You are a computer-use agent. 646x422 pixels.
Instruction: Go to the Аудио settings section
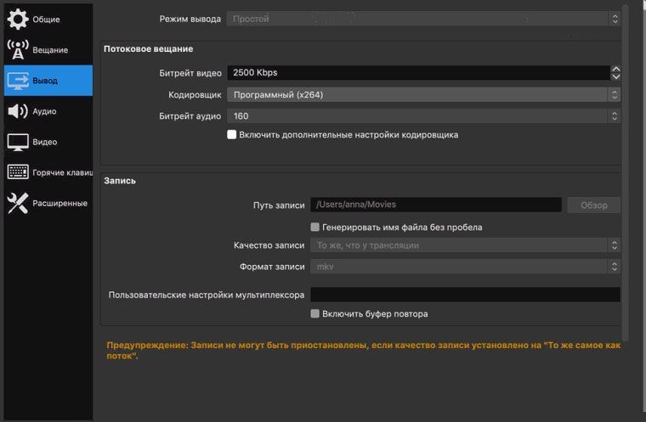[48, 111]
